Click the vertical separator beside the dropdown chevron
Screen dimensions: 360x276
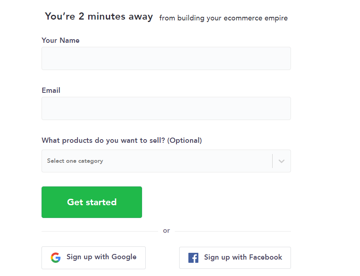coord(272,161)
